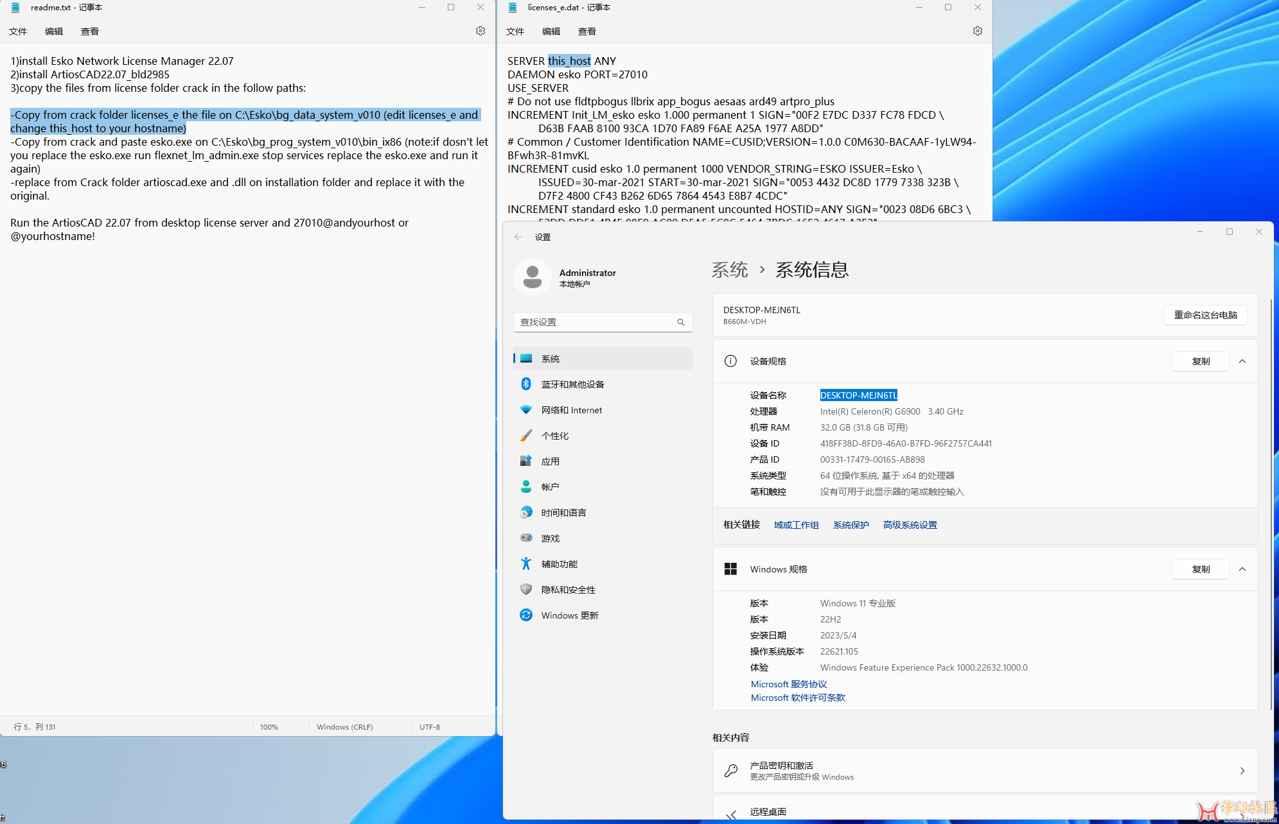Open Network and Internet category
The image size is (1279, 824).
click(603, 410)
